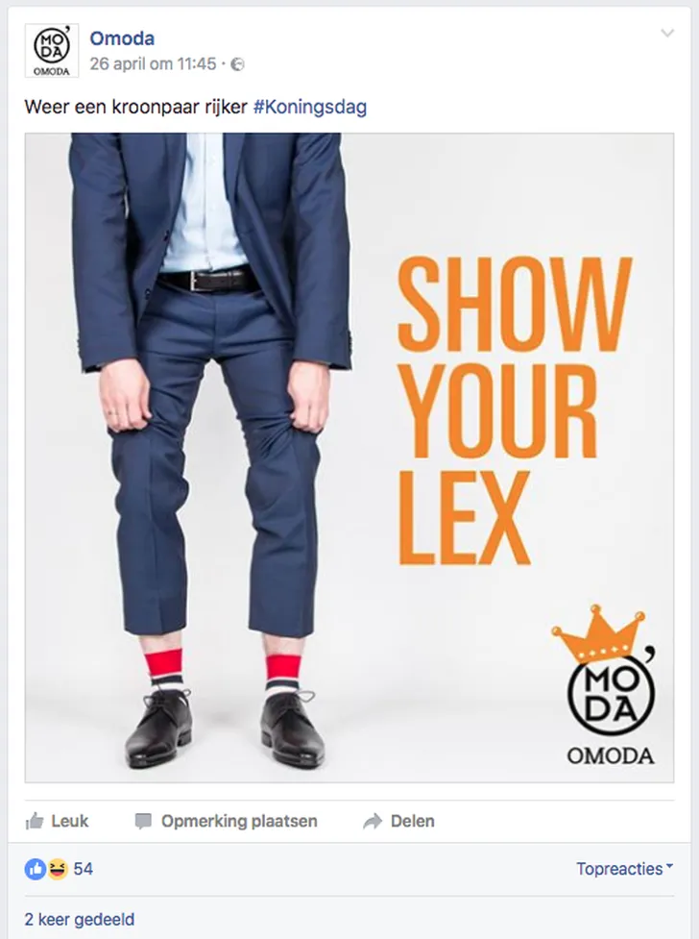Like the post with Leuk button
This screenshot has height=939, width=699.
[57, 821]
